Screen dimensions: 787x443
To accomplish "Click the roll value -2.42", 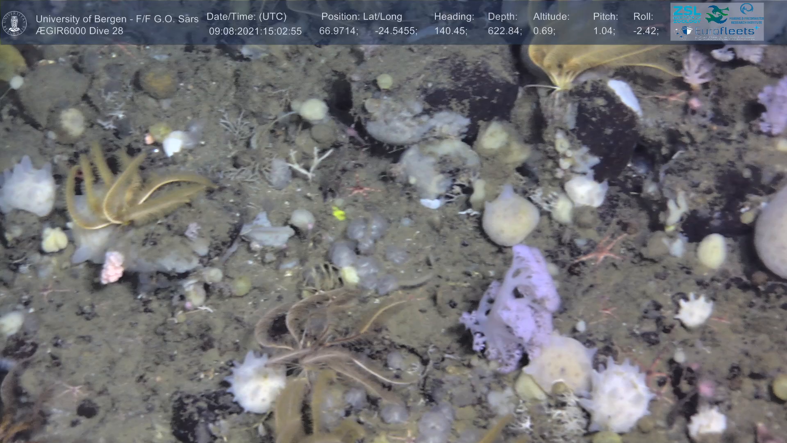I will 646,31.
